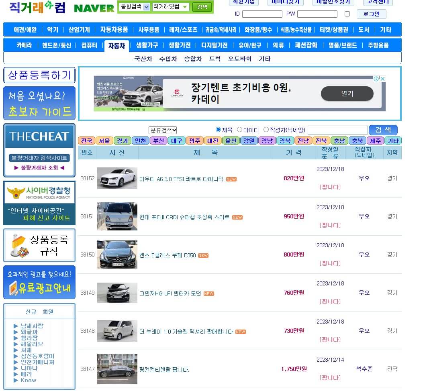Filter listings by 전국 region
Image resolution: width=429 pixels, height=391 pixels.
[86, 141]
